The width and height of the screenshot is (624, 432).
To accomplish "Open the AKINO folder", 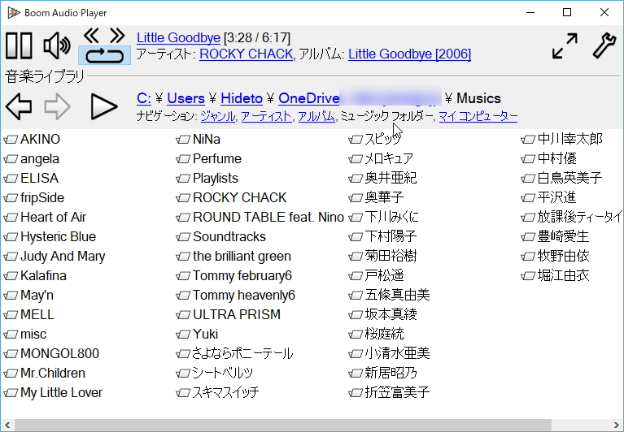I will click(x=33, y=140).
